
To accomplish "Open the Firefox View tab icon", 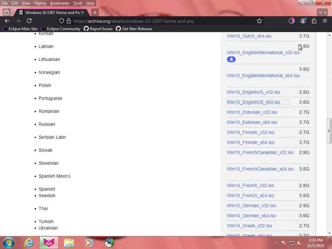I will coord(6,13).
